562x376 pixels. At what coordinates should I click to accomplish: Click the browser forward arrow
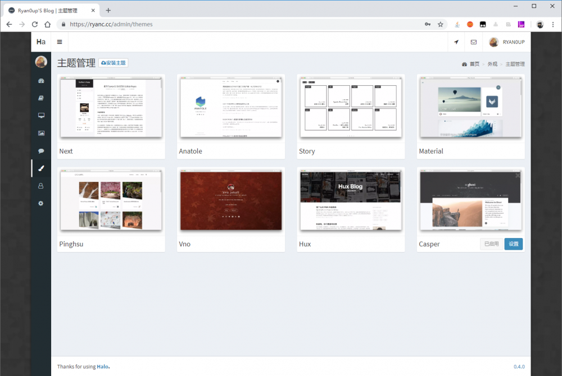(x=22, y=24)
